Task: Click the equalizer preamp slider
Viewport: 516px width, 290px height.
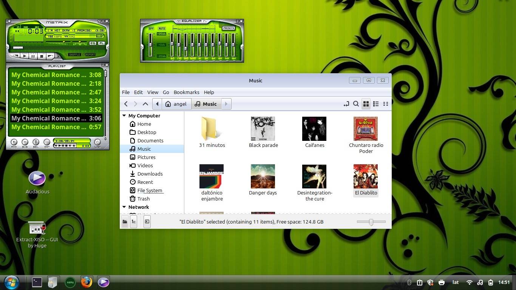Action: pos(150,45)
